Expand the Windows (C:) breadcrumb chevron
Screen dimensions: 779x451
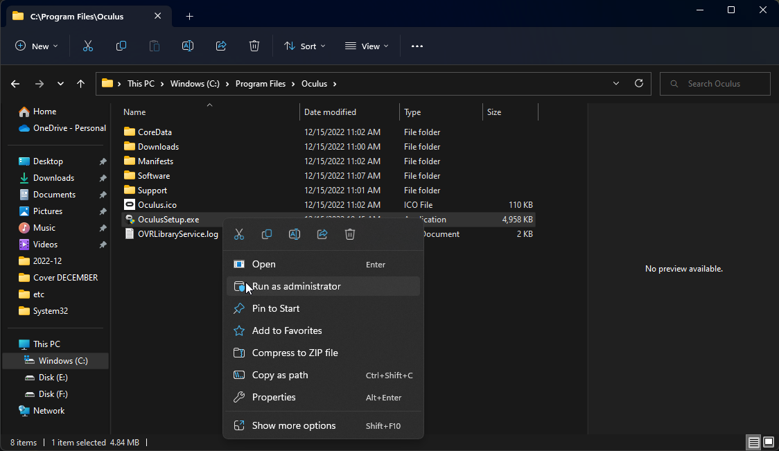(227, 84)
